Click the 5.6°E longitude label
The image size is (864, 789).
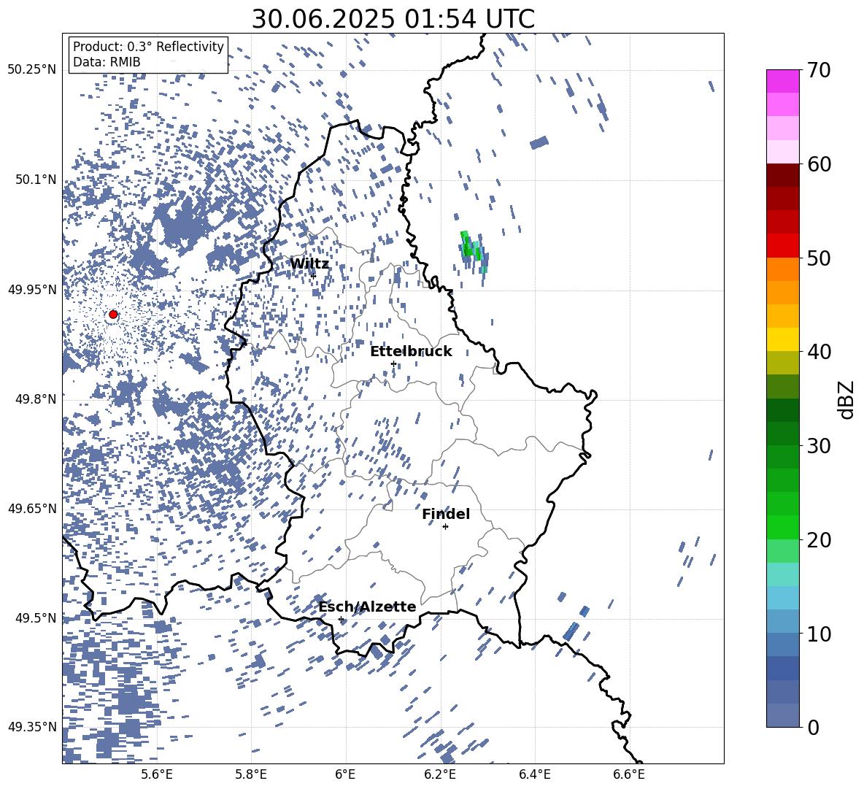[157, 774]
